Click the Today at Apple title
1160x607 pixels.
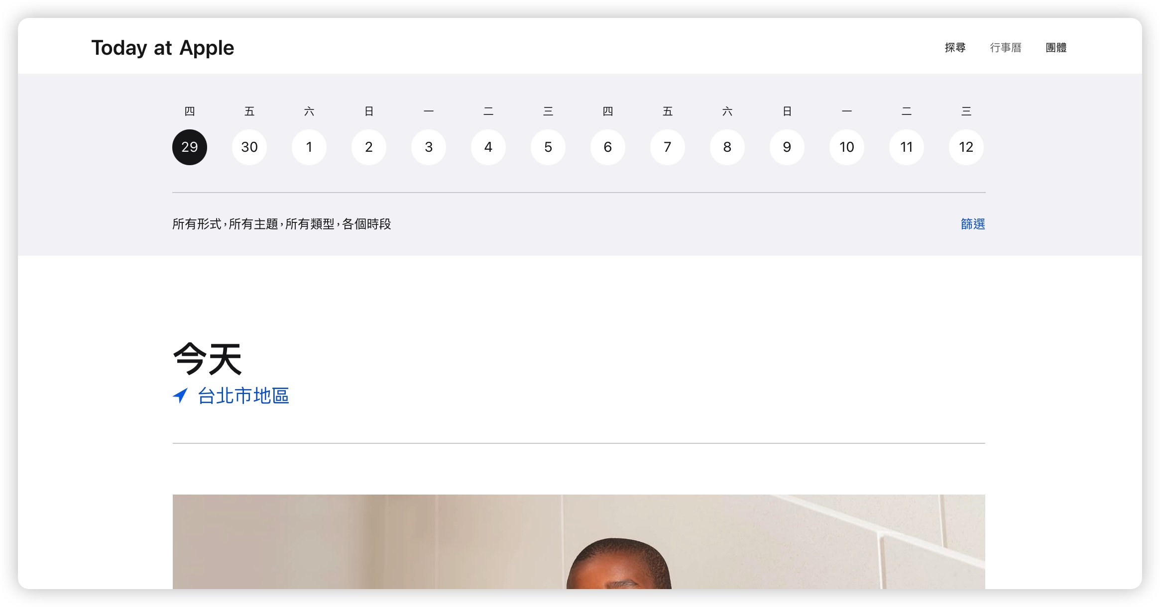pyautogui.click(x=162, y=48)
